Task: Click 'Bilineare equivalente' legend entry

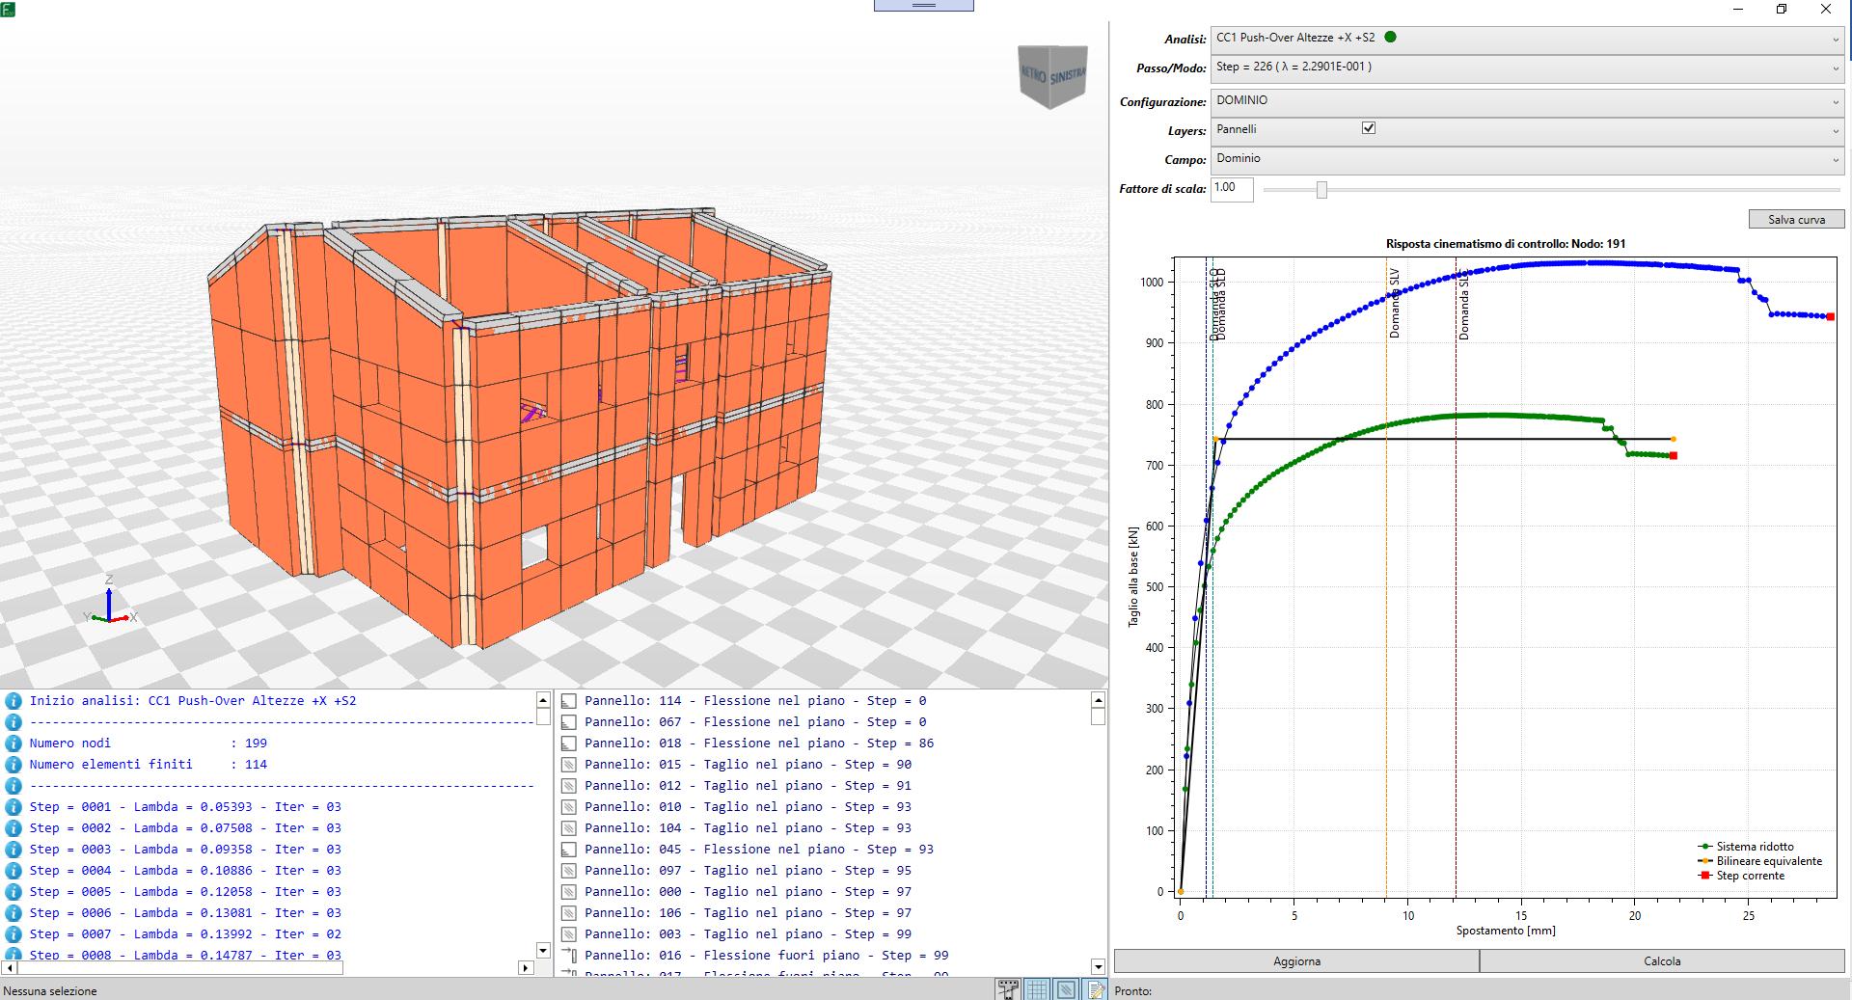Action: click(x=1759, y=861)
